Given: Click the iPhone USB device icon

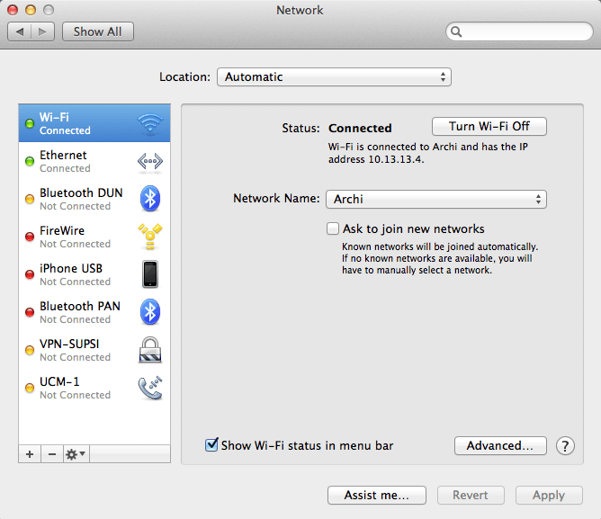Looking at the screenshot, I should point(149,274).
